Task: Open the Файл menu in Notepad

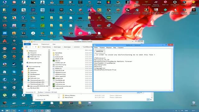Action: (96, 48)
